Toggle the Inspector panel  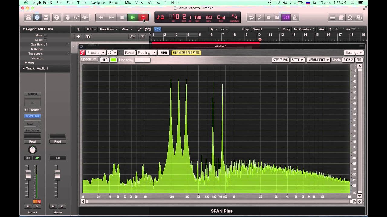point(37,17)
